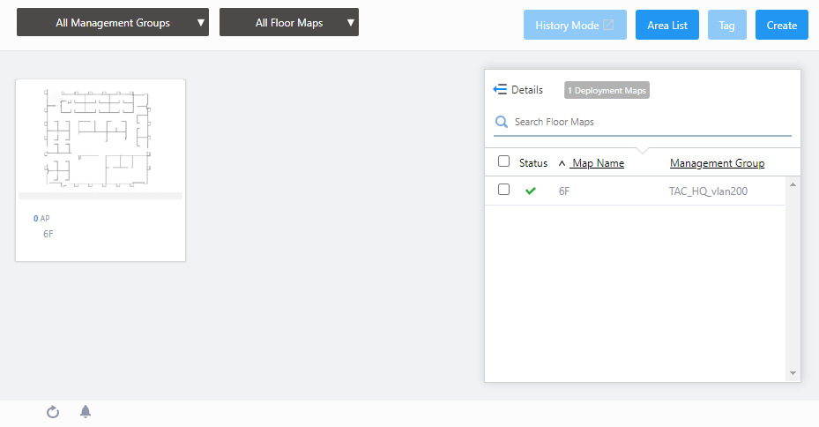Open the notifications bell icon
Image resolution: width=819 pixels, height=427 pixels.
[86, 411]
